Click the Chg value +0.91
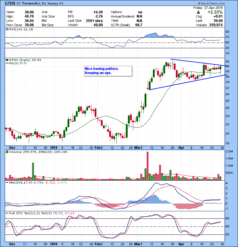Viewport: 238px width, 247px height. click(218, 16)
